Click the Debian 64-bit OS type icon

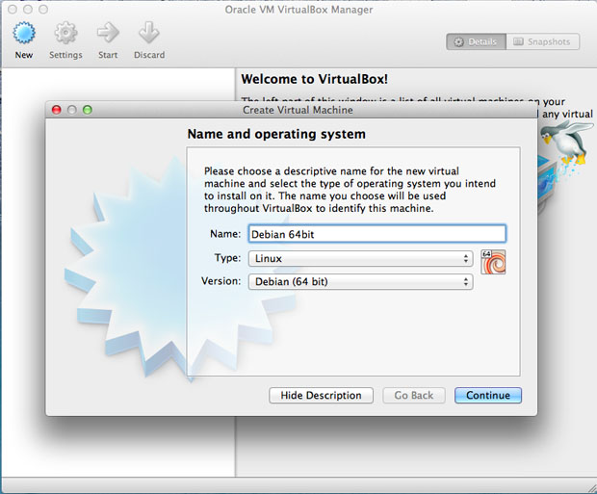pos(493,262)
